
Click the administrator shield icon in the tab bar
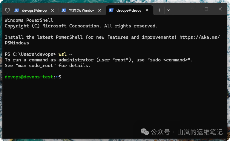7,10
